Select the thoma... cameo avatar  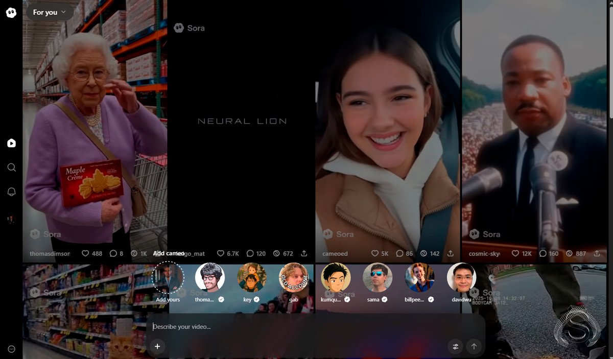[x=210, y=277]
